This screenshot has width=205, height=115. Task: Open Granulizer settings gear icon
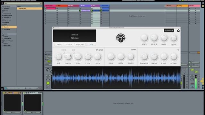tap(178, 31)
